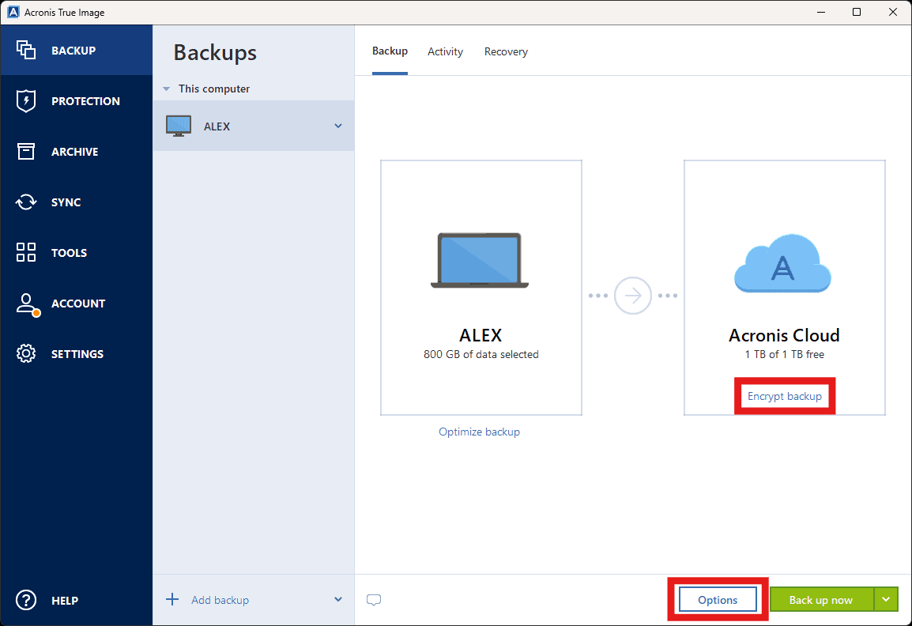Open the Add backup dropdown arrow

coord(338,600)
